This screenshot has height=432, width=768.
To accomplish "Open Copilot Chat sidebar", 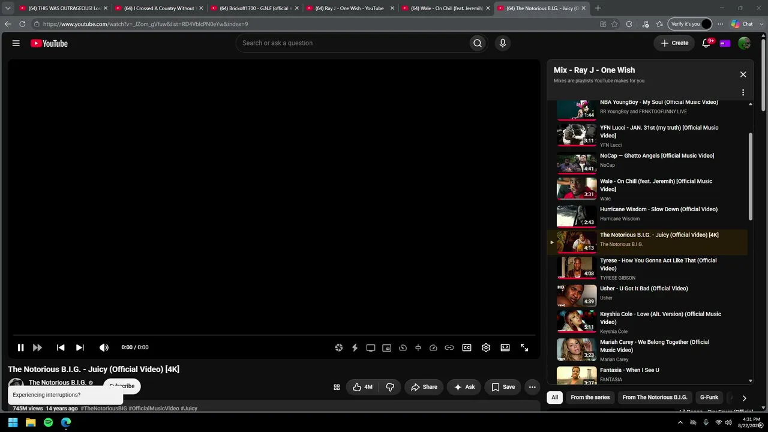I will click(742, 24).
